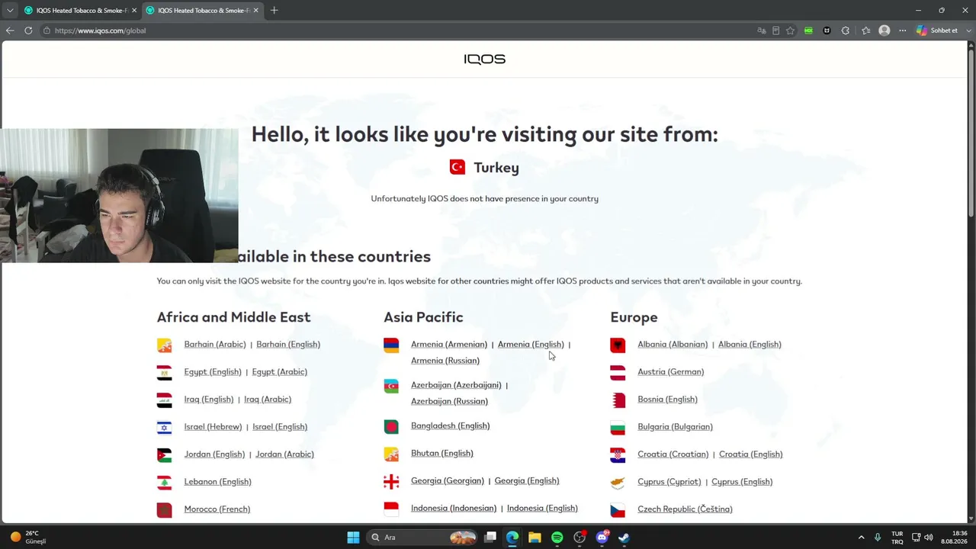Image resolution: width=976 pixels, height=549 pixels.
Task: Open Lebanon (English) site
Action: pos(217,482)
